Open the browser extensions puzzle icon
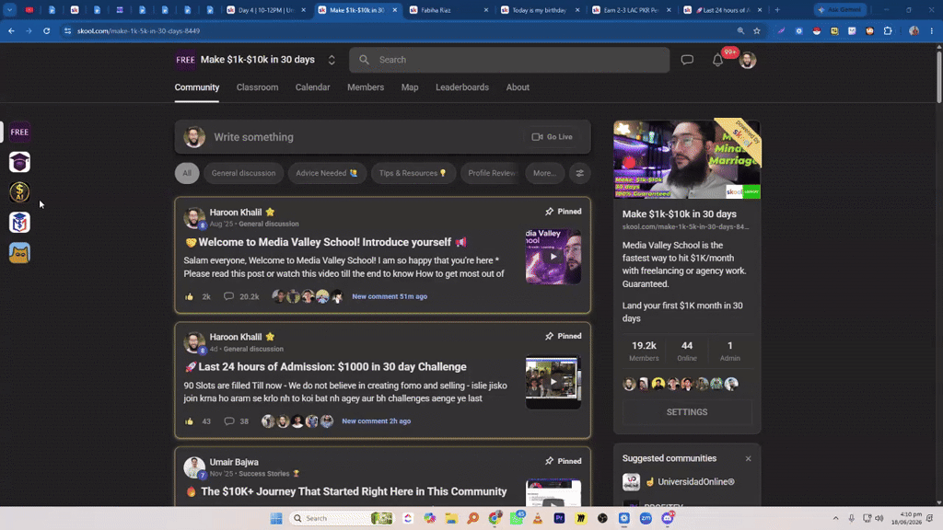Screen dimensions: 943x530 tap(888, 30)
